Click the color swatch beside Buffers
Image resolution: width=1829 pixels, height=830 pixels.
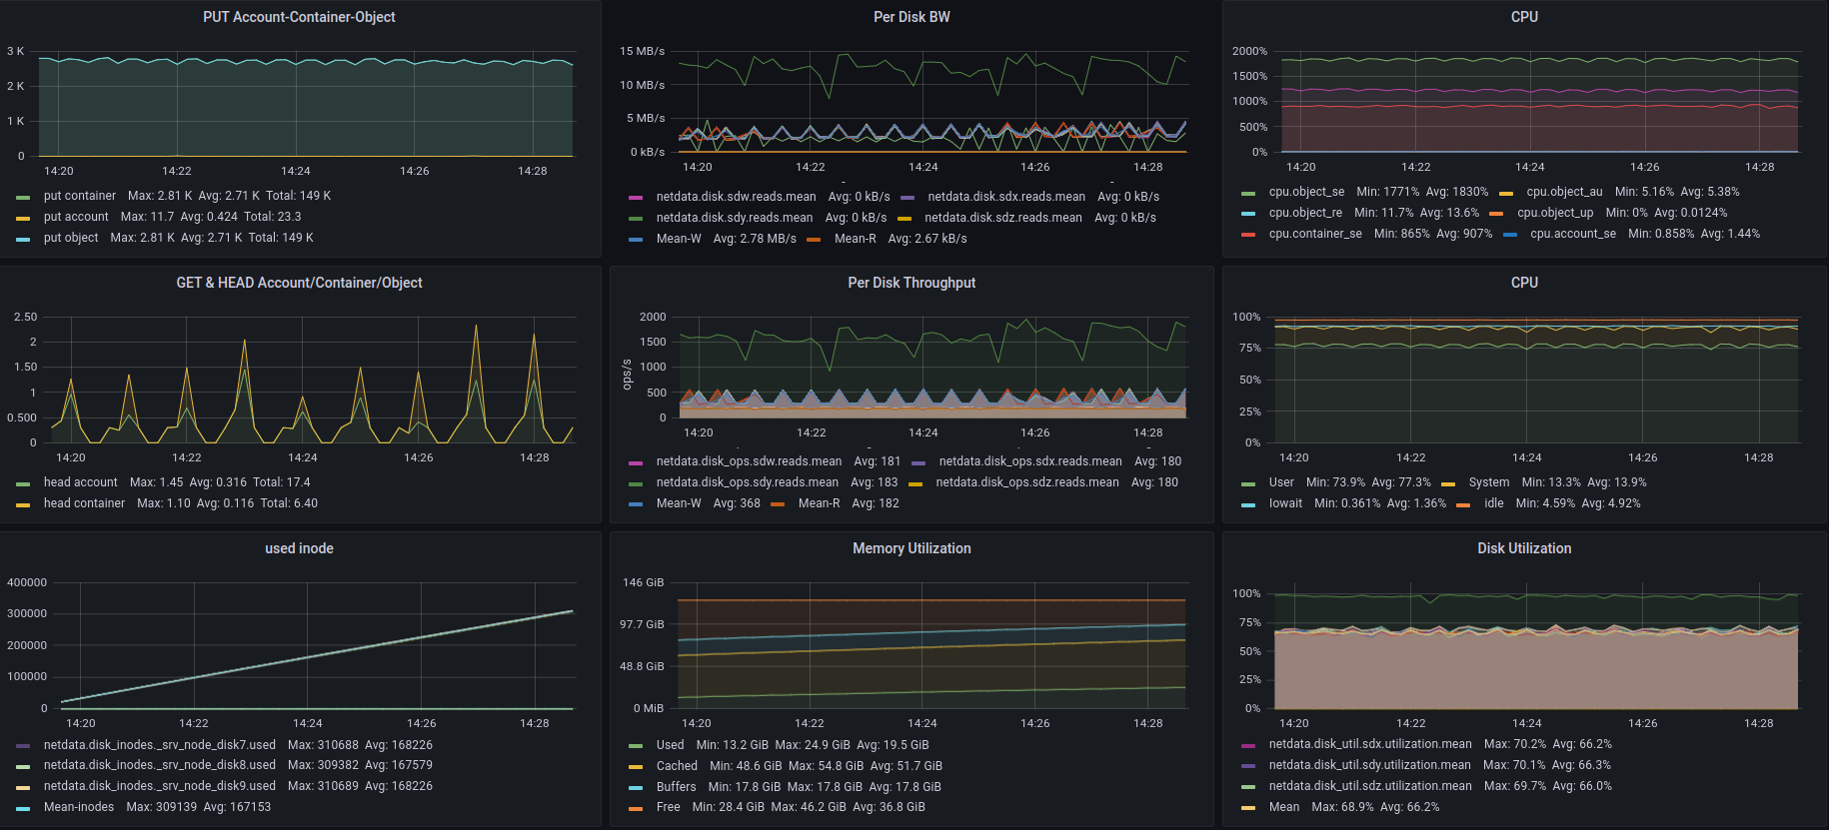point(636,788)
